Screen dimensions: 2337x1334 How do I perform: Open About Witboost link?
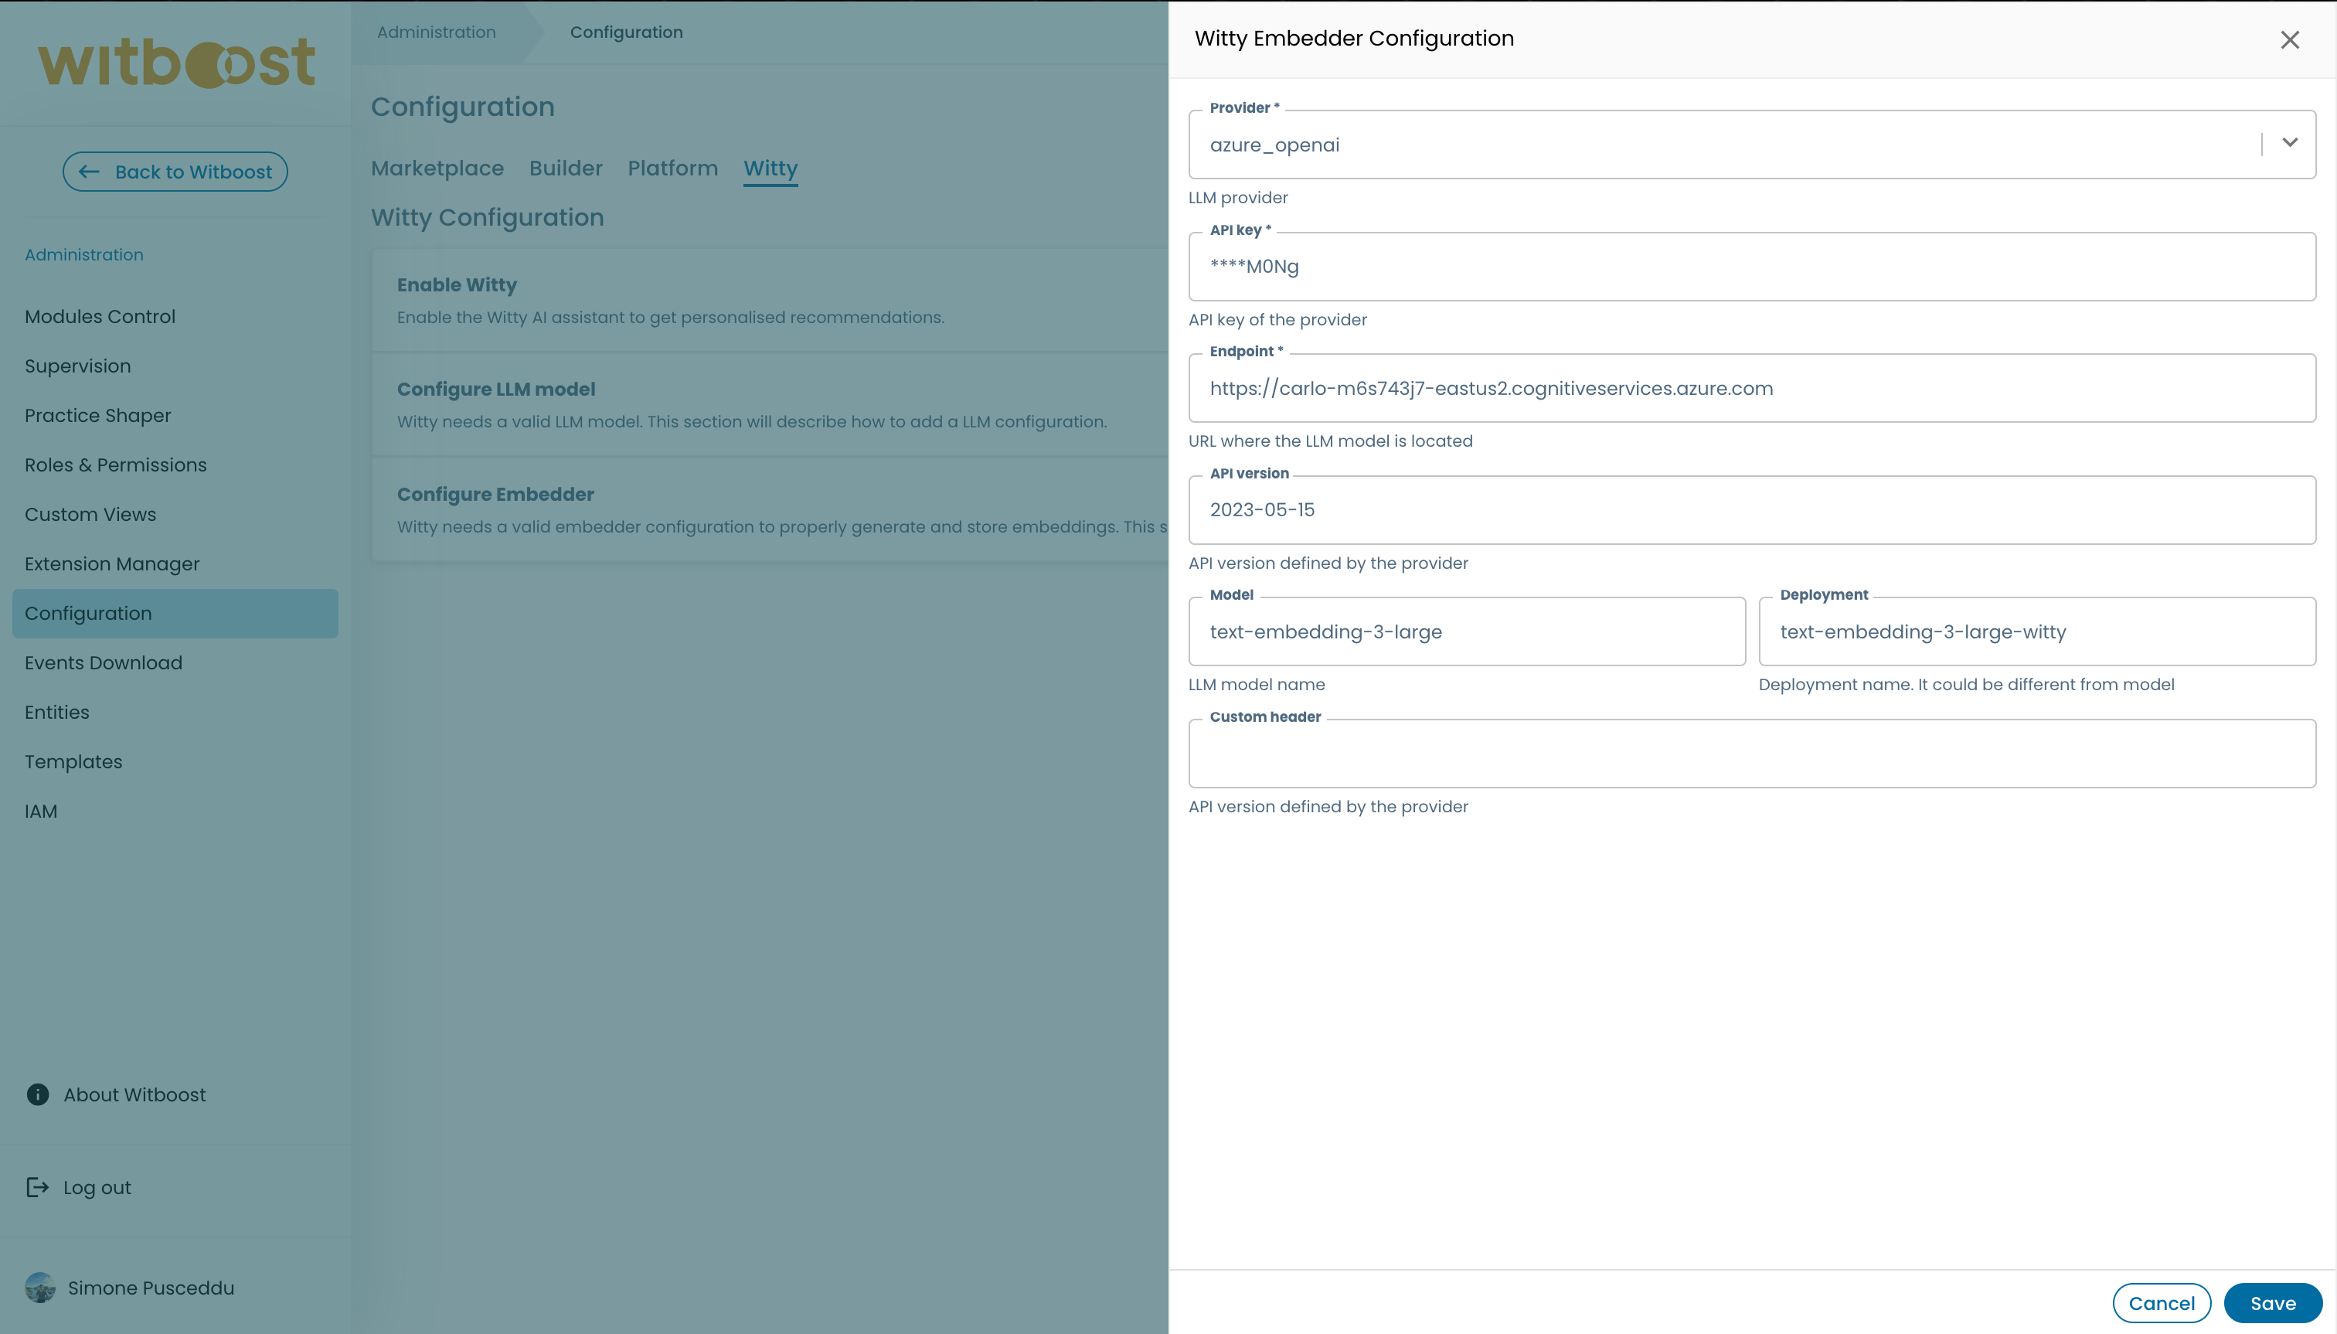click(134, 1095)
